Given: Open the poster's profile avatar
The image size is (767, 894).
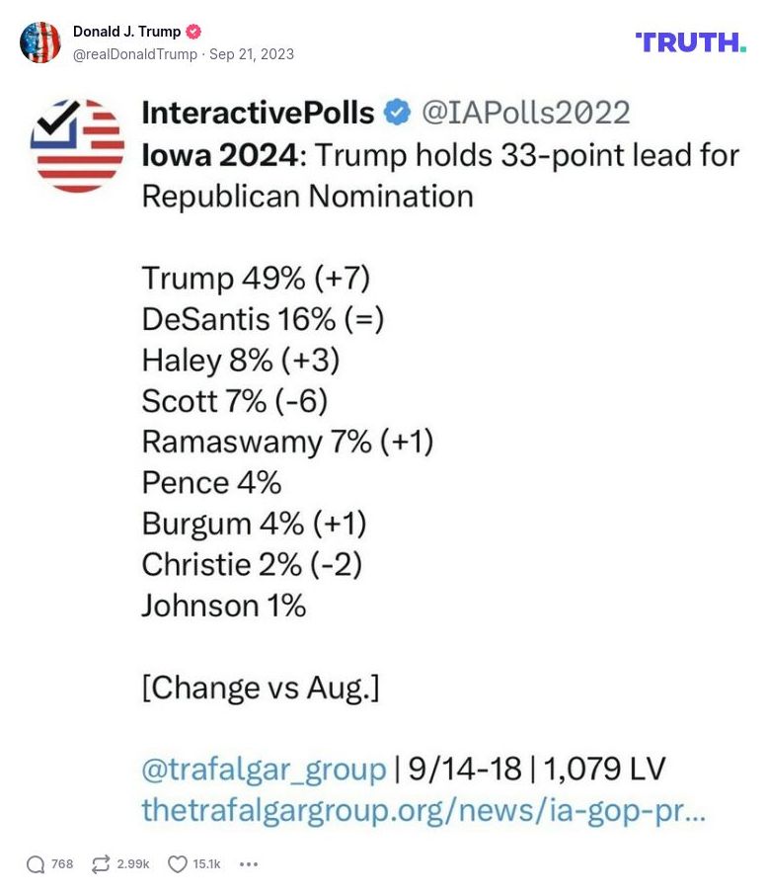Looking at the screenshot, I should pos(40,42).
